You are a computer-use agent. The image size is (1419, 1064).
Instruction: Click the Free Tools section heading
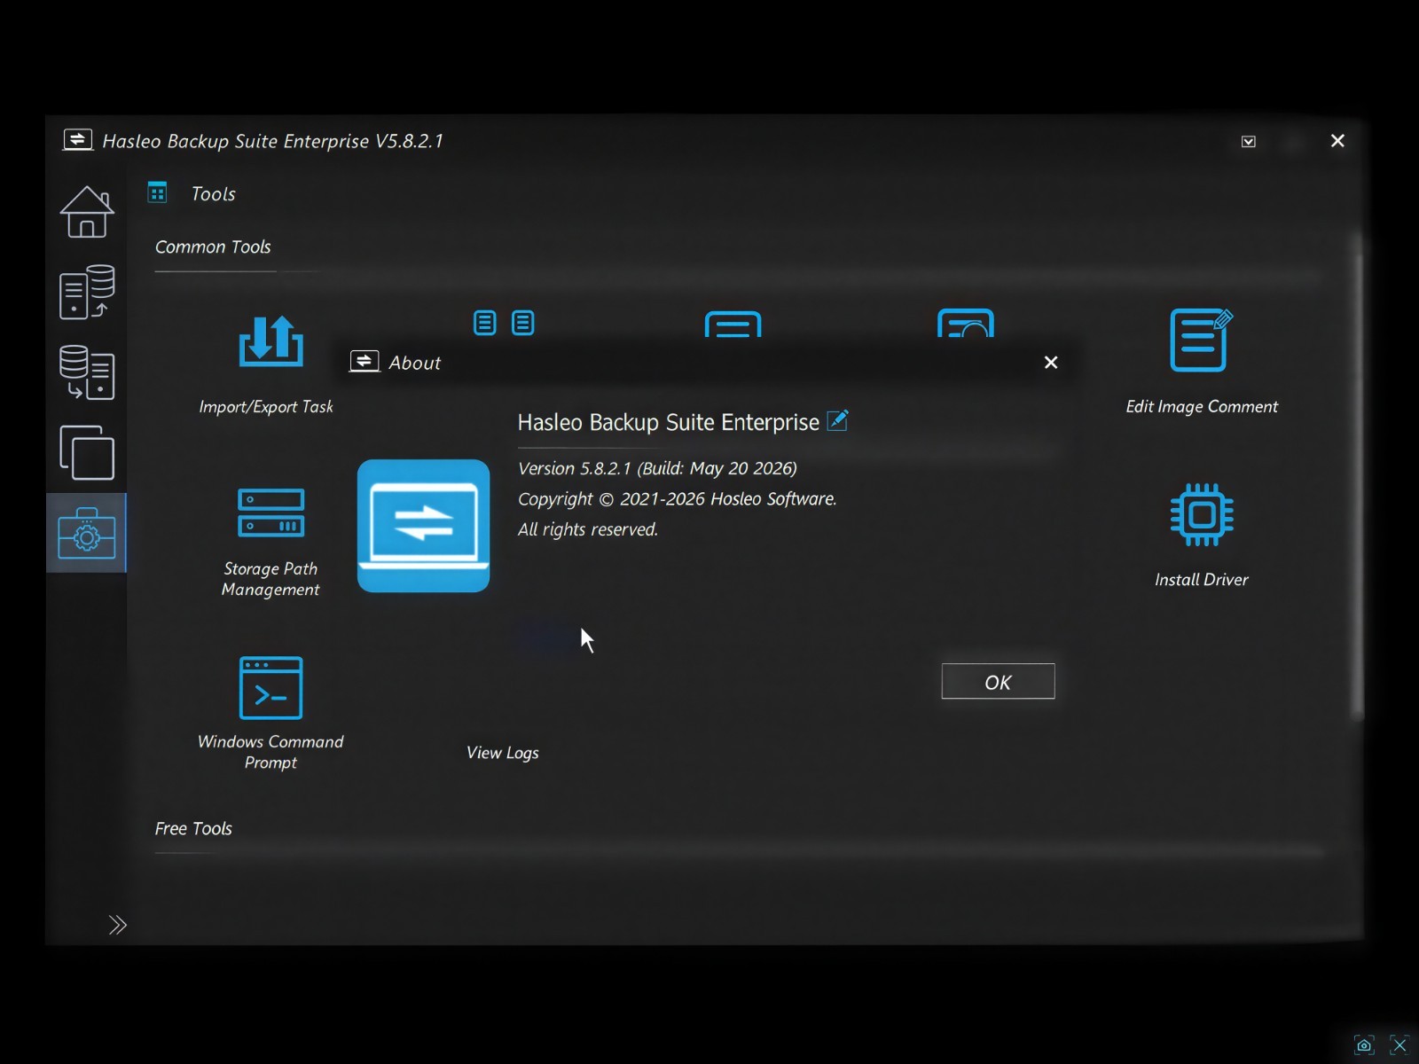pyautogui.click(x=193, y=828)
